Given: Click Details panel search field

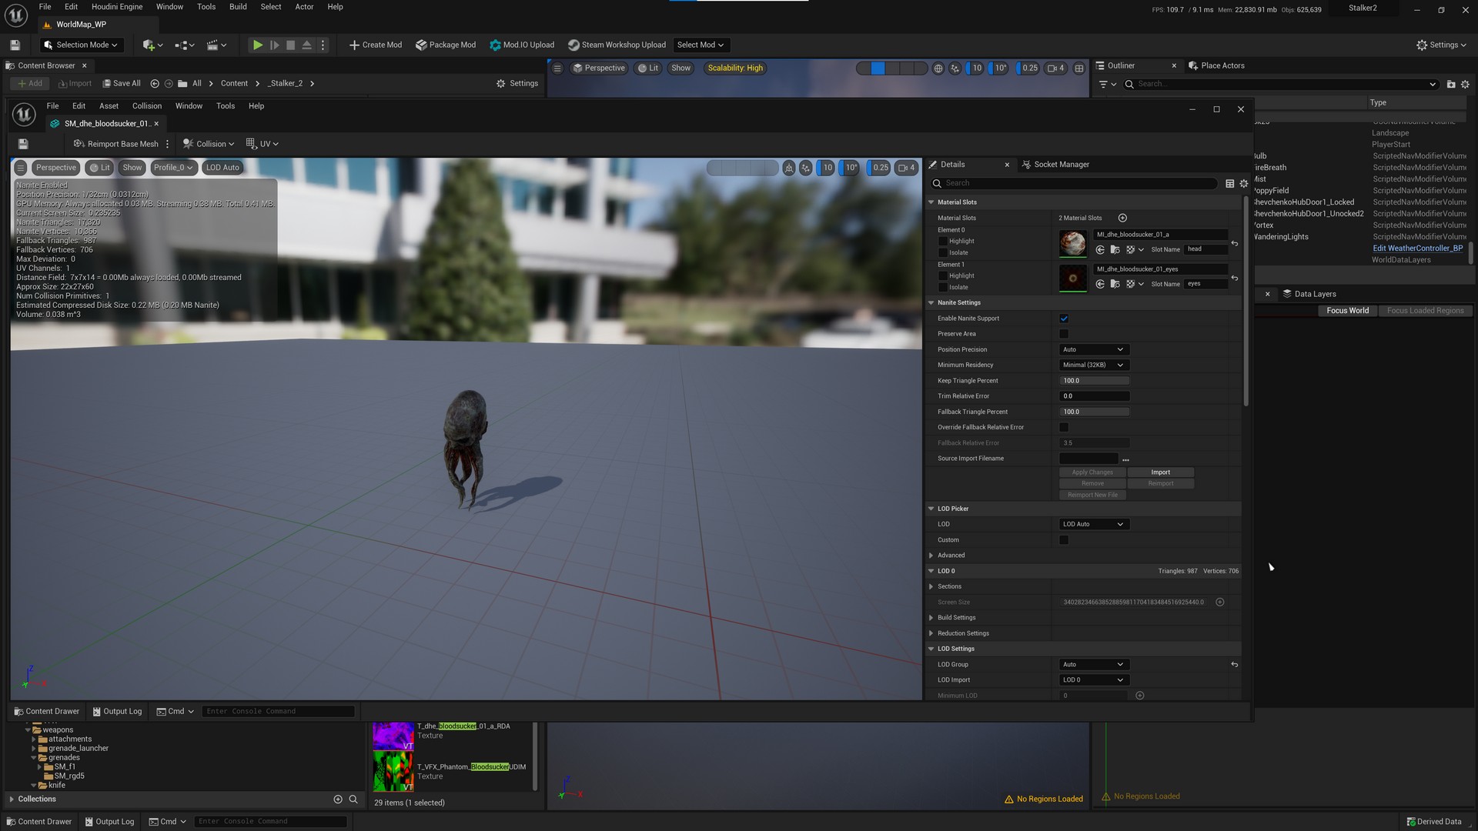Looking at the screenshot, I should pos(1074,184).
